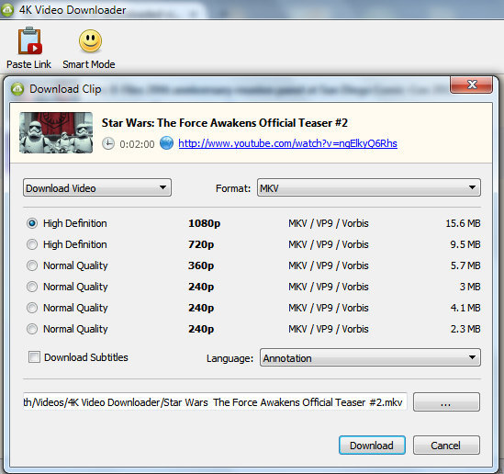Open the Star Wars teaser thumbnail
The width and height of the screenshot is (504, 474).
pos(56,132)
